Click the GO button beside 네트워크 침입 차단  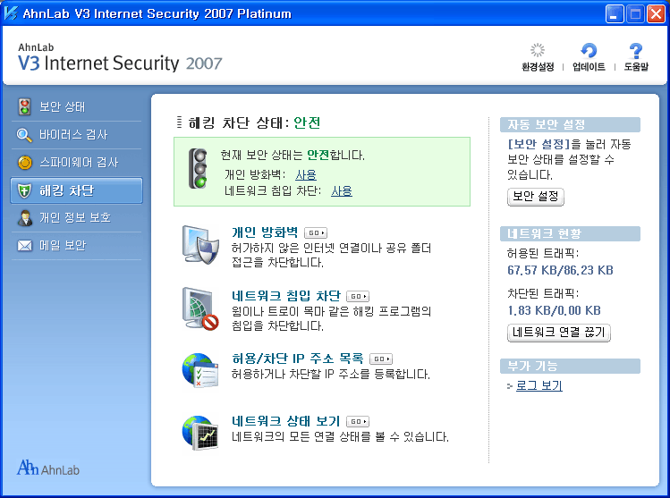click(358, 296)
